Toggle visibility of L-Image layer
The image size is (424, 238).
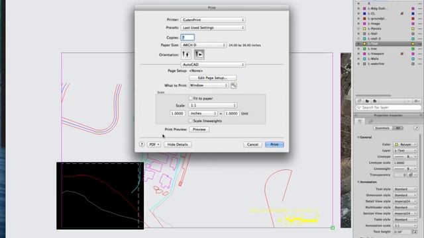(x=358, y=24)
